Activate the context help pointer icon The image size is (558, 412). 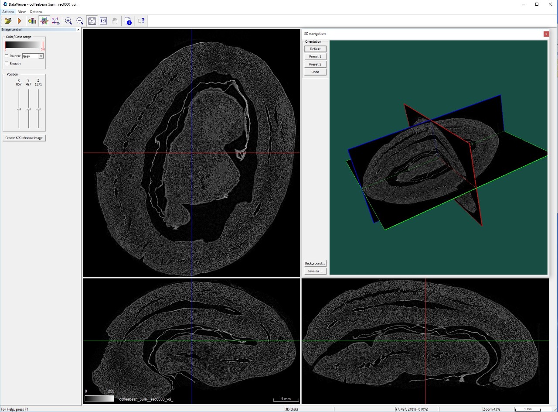pyautogui.click(x=141, y=21)
